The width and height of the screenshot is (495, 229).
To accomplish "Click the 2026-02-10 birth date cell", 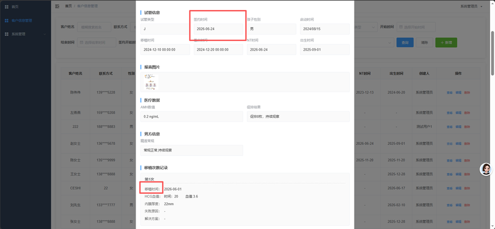I will tap(396, 205).
